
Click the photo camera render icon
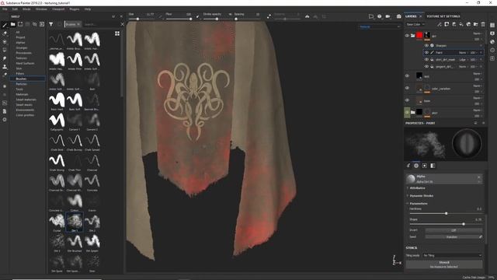[398, 16]
